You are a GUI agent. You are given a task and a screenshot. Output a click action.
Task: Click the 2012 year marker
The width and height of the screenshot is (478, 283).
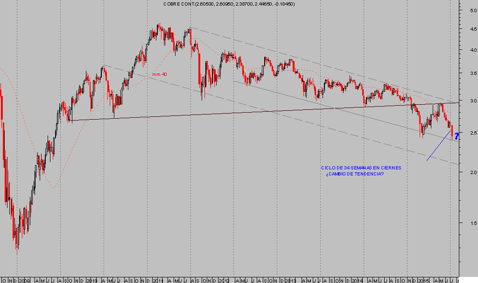click(x=225, y=281)
